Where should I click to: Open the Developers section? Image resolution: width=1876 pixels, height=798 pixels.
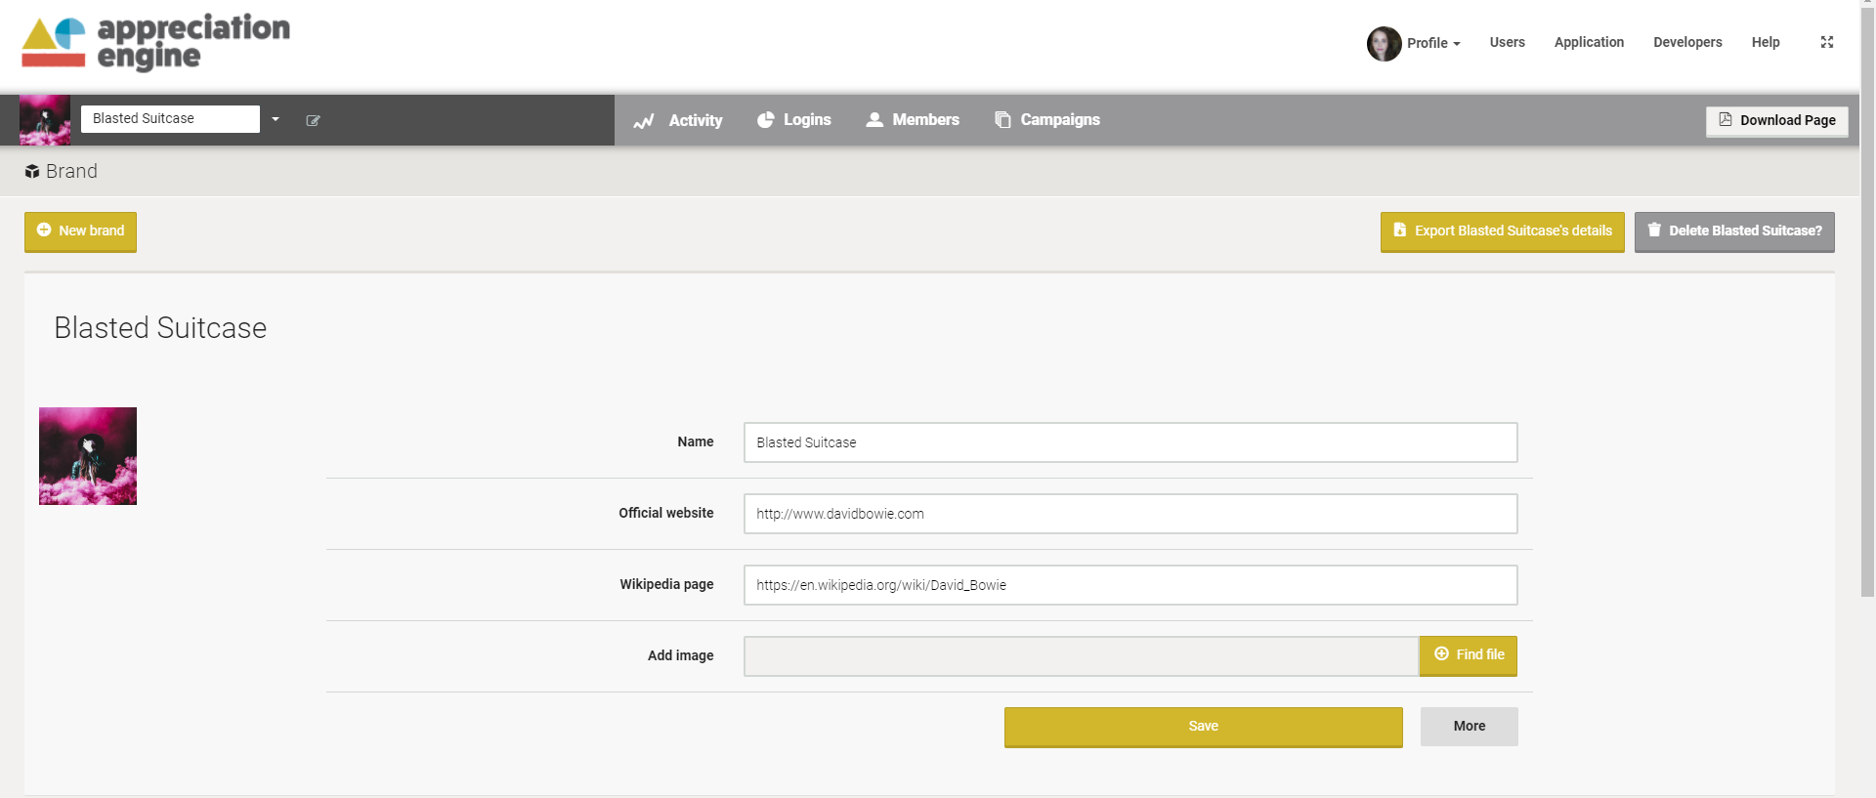1687,42
